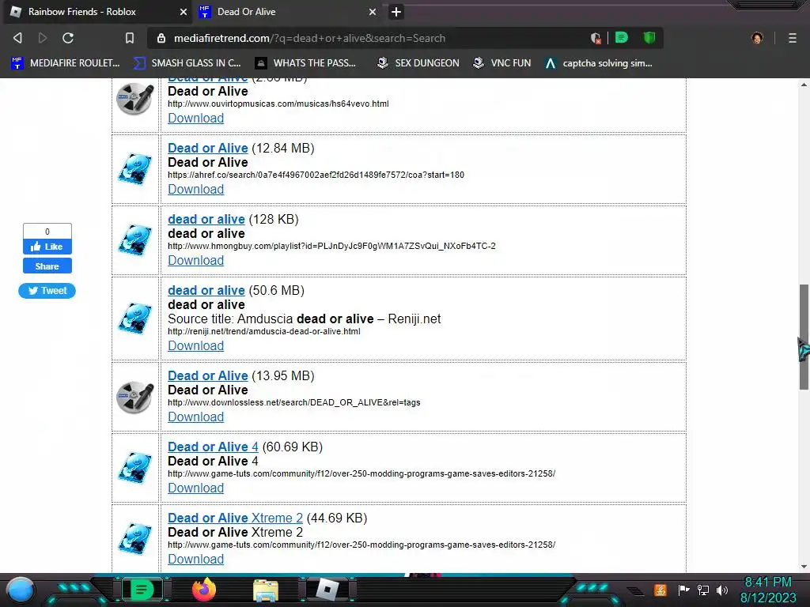Open Dead or Alive Xtreme 2 title link
The height and width of the screenshot is (607, 810).
click(x=235, y=518)
